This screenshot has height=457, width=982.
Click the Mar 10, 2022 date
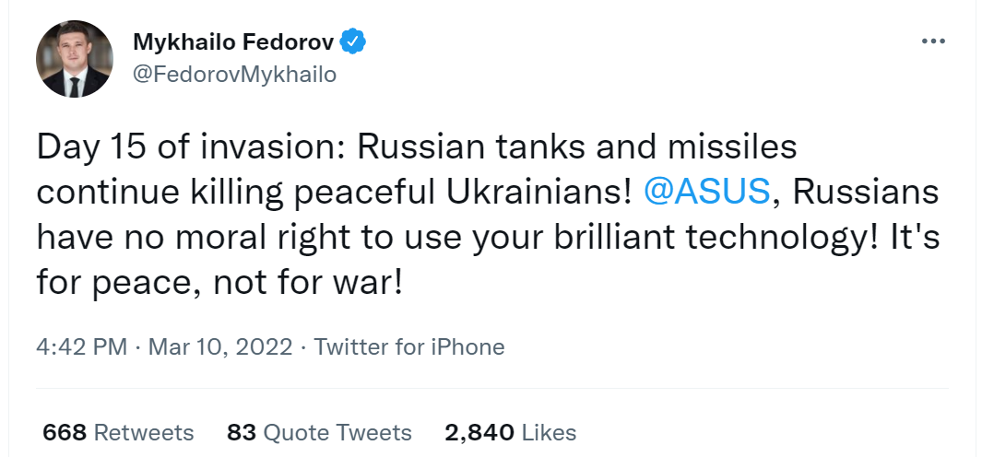(219, 346)
